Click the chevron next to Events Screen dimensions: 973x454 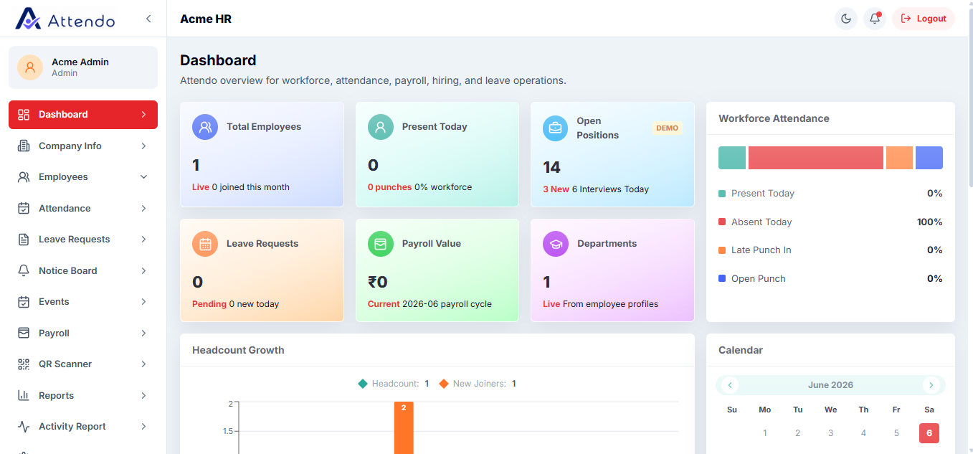[143, 302]
